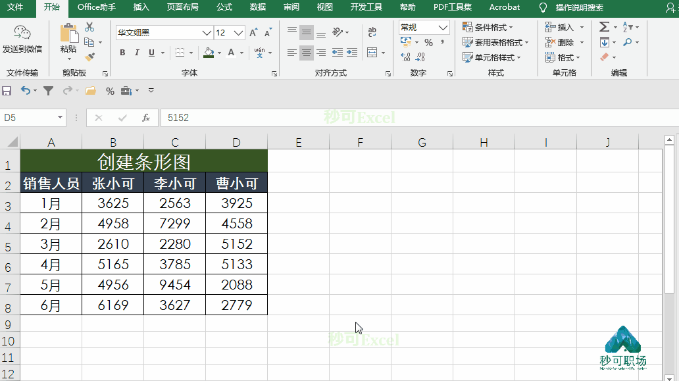The width and height of the screenshot is (679, 381).
Task: Toggle Underline formatting
Action: 151,53
